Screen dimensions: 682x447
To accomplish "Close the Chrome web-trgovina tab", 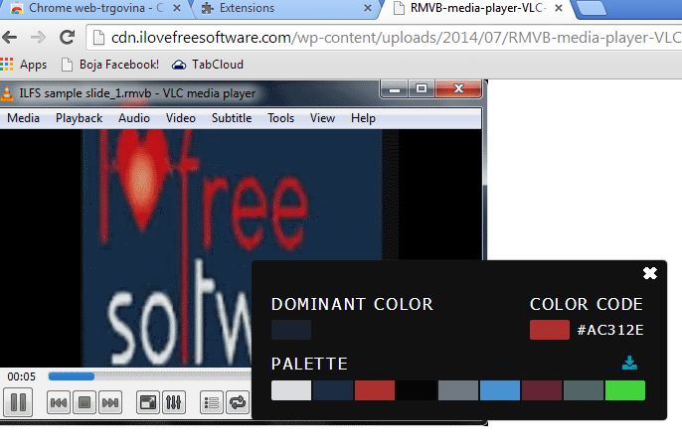I will point(177,8).
